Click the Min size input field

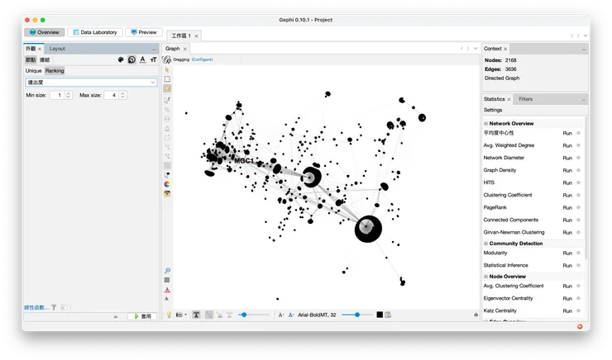click(x=57, y=95)
